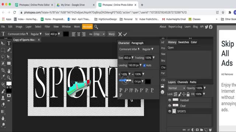
Task: Open Regular font style dropdown in options bar
Action: pos(36,34)
